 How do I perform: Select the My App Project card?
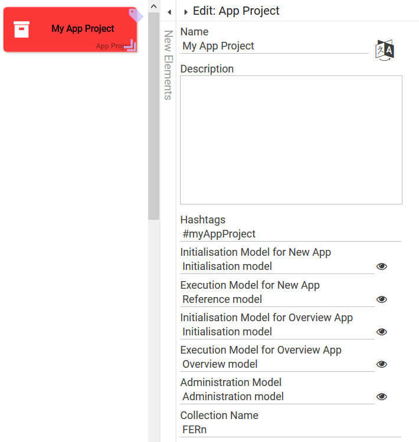coord(71,29)
